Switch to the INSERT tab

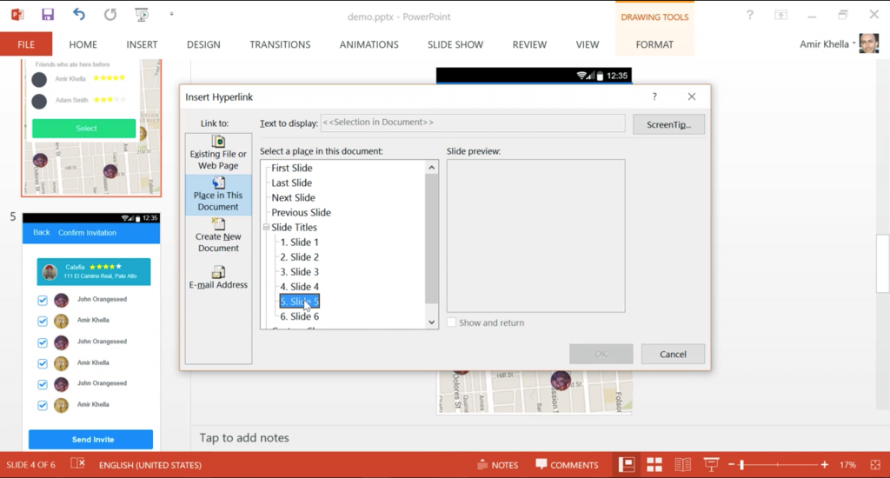pyautogui.click(x=142, y=44)
